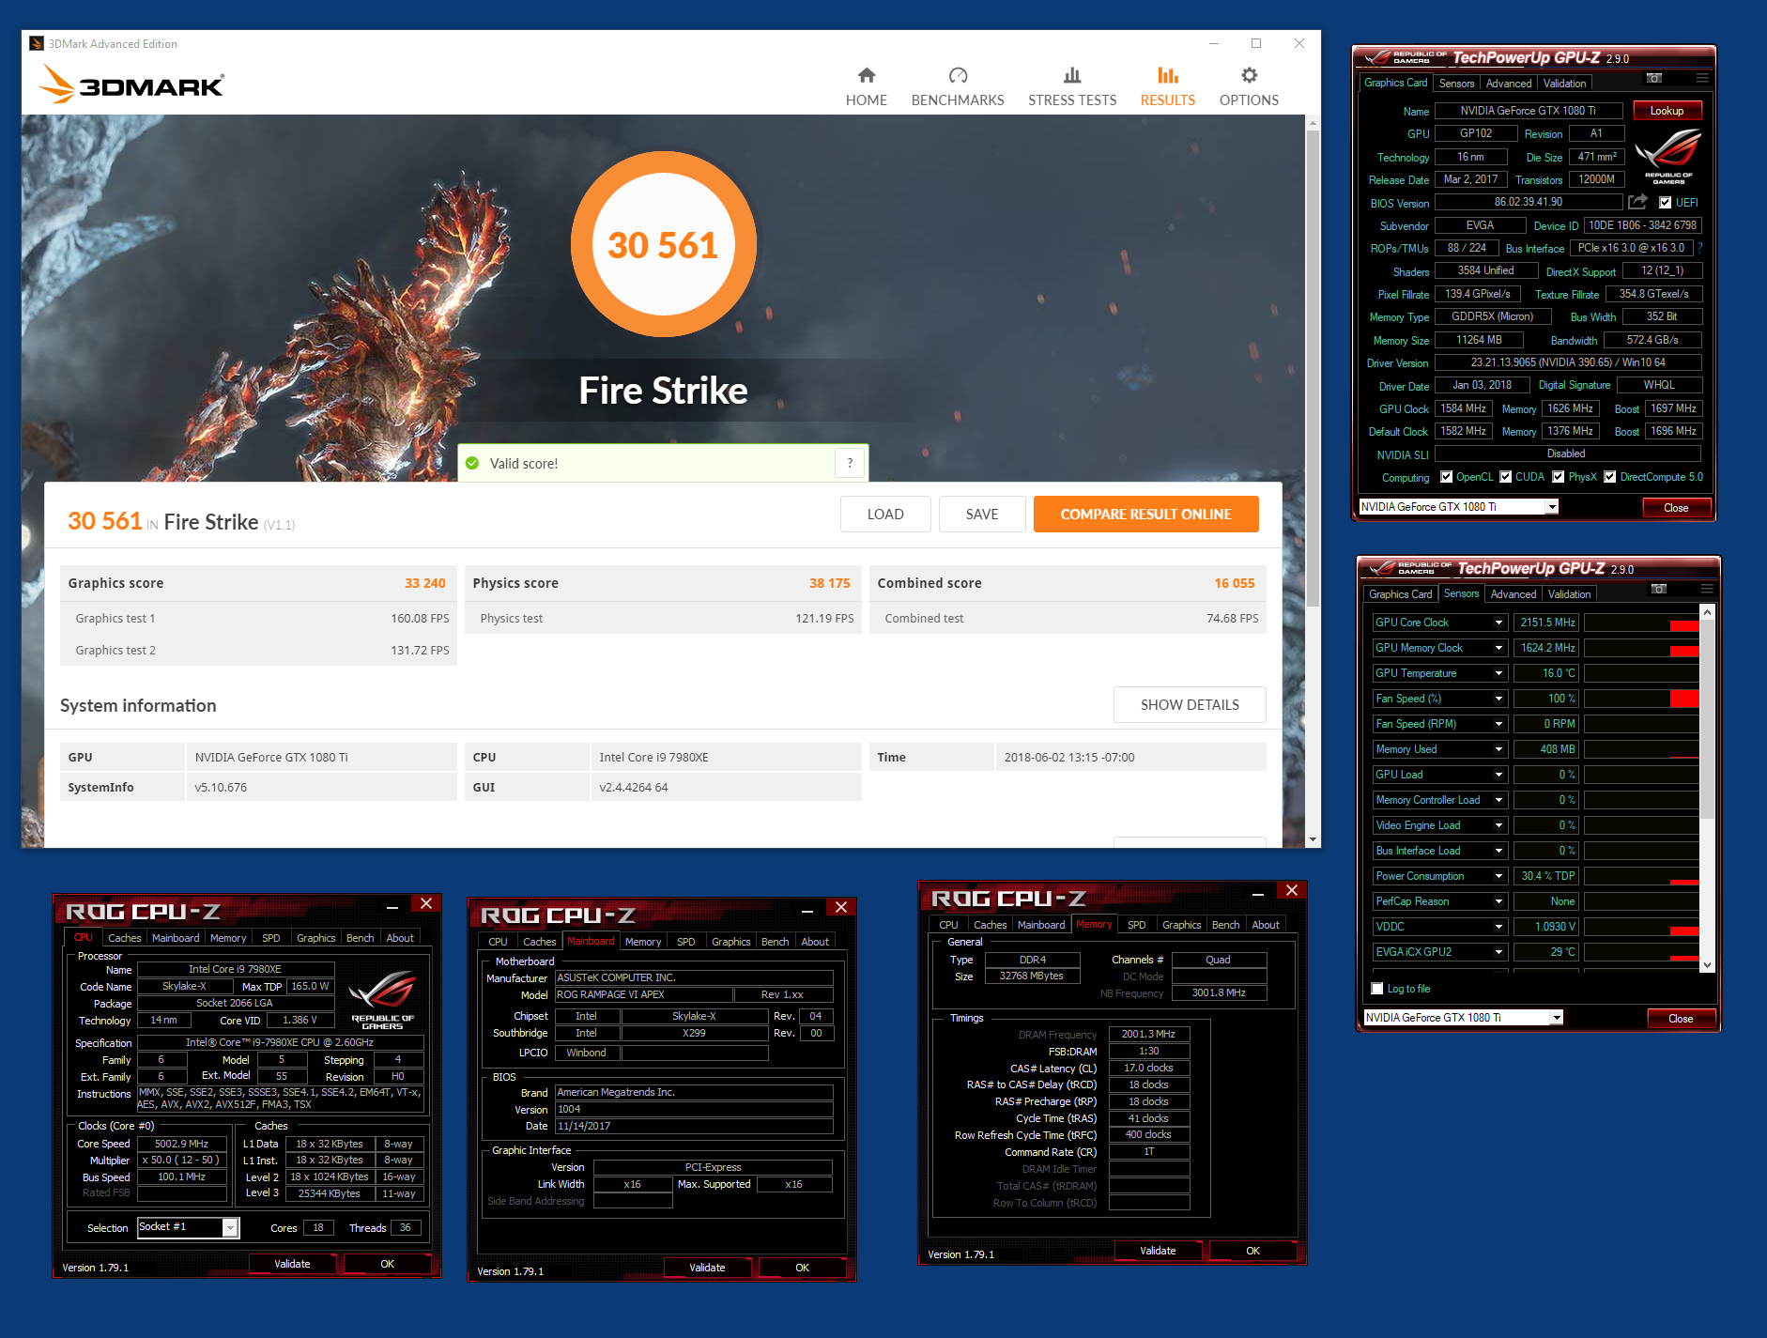Toggle the CUDA checkbox
Image resolution: width=1767 pixels, height=1338 pixels.
pyautogui.click(x=1506, y=477)
